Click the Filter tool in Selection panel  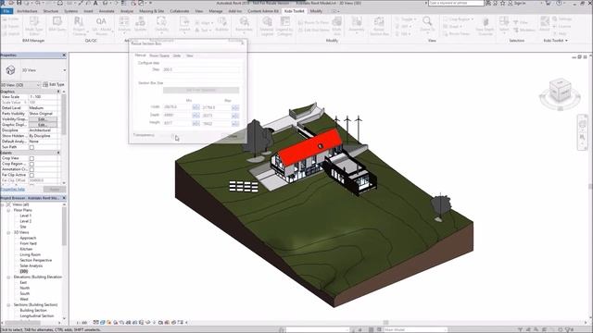[520, 22]
